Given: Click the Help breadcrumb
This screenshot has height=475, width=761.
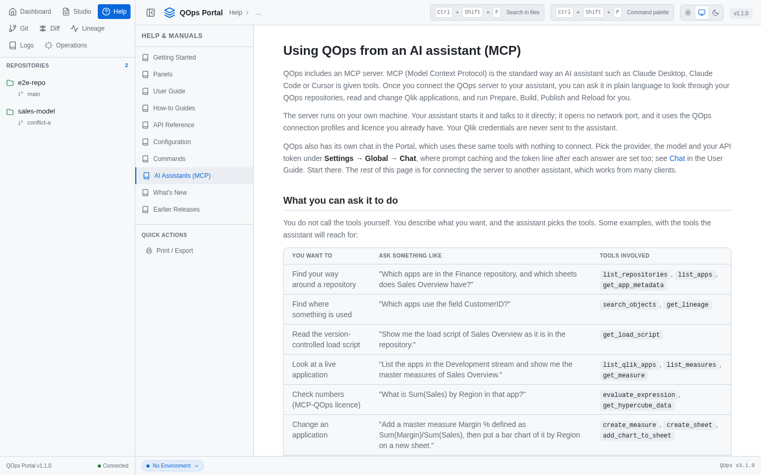Looking at the screenshot, I should 236,13.
